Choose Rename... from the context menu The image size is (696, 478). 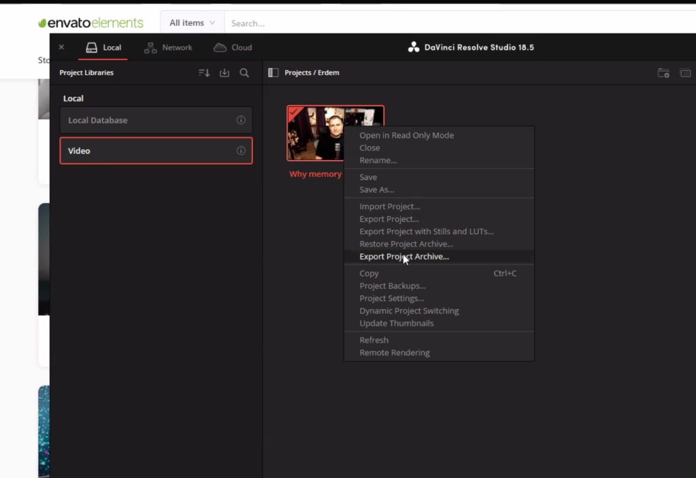click(x=440, y=160)
